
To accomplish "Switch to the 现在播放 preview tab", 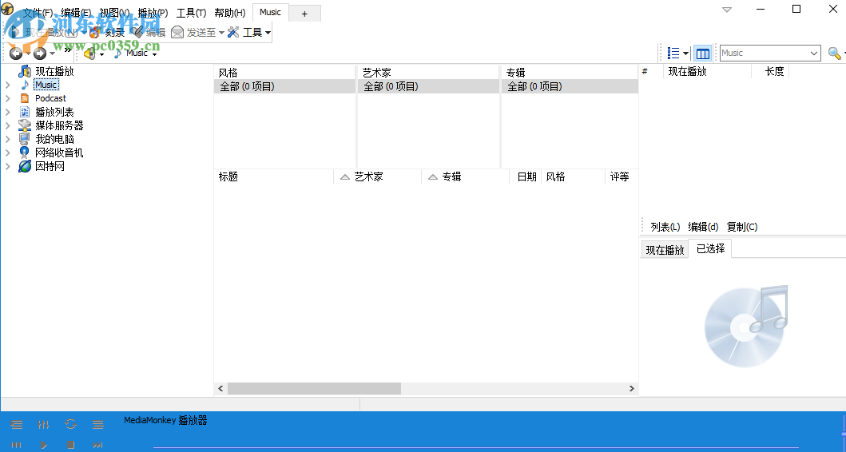I will tap(665, 250).
